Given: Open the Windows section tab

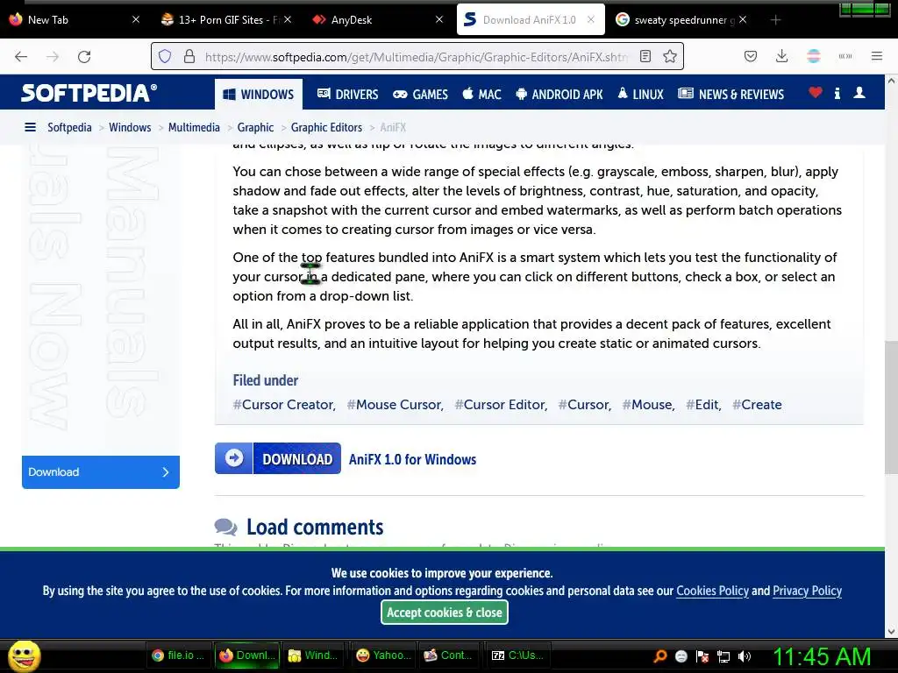Looking at the screenshot, I should pyautogui.click(x=259, y=94).
